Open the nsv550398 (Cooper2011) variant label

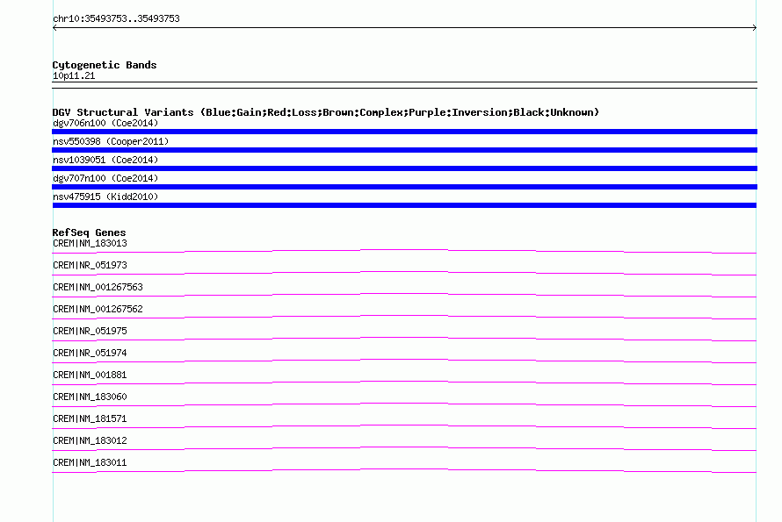pos(111,141)
